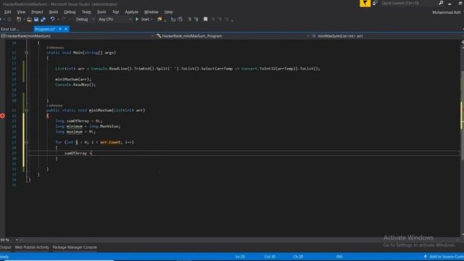
Task: Click the arr.Count expression in for loop
Action: tap(110, 142)
